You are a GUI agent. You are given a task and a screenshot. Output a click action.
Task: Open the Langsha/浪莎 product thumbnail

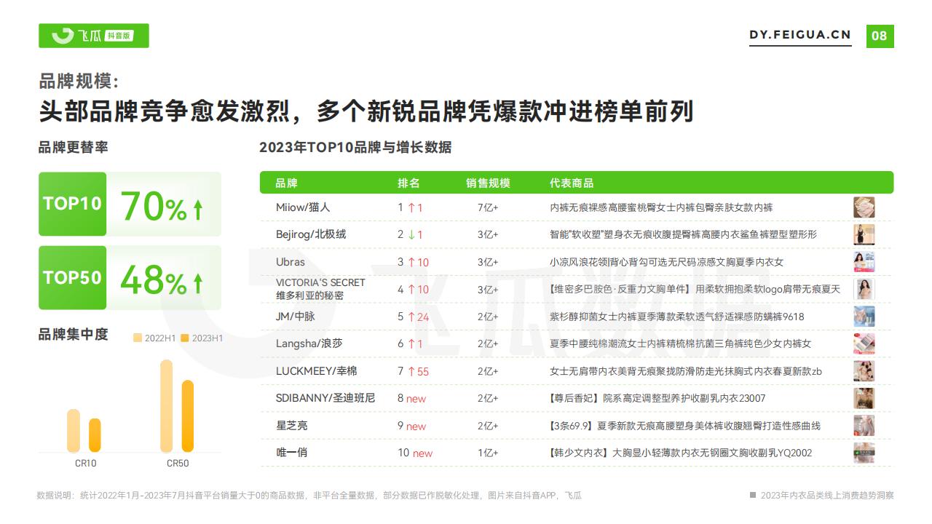864,344
